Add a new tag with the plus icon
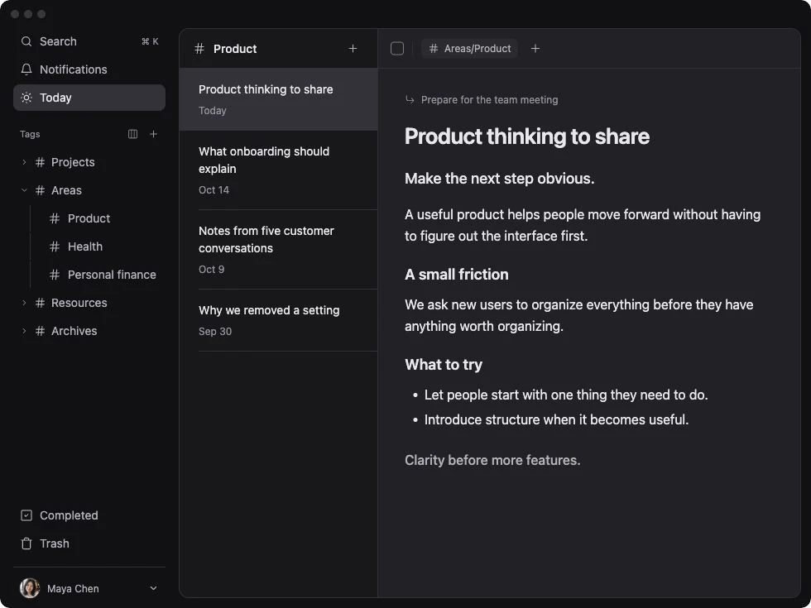 (154, 134)
